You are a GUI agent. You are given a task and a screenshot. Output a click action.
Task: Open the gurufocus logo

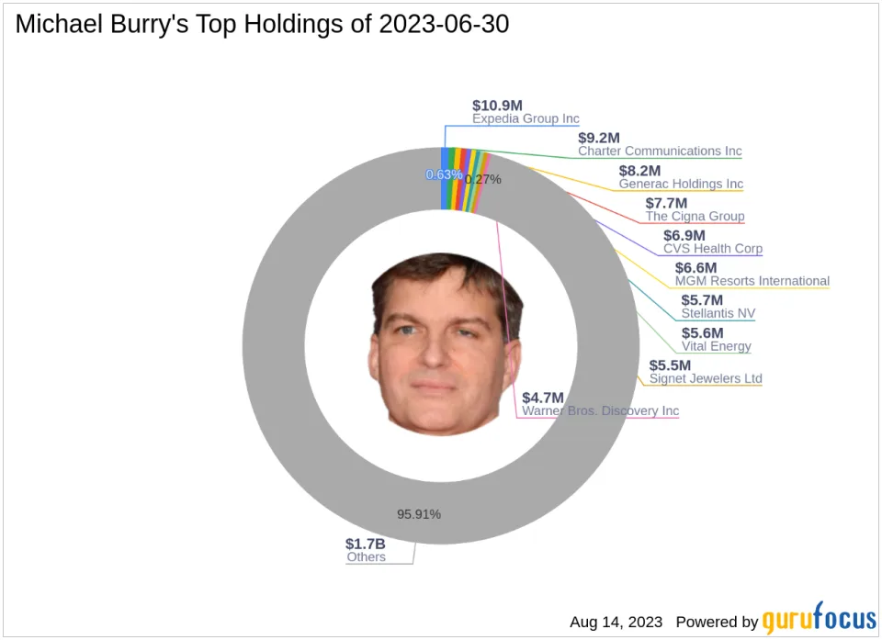pyautogui.click(x=819, y=618)
